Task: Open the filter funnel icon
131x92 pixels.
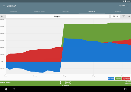Action: tap(124, 16)
